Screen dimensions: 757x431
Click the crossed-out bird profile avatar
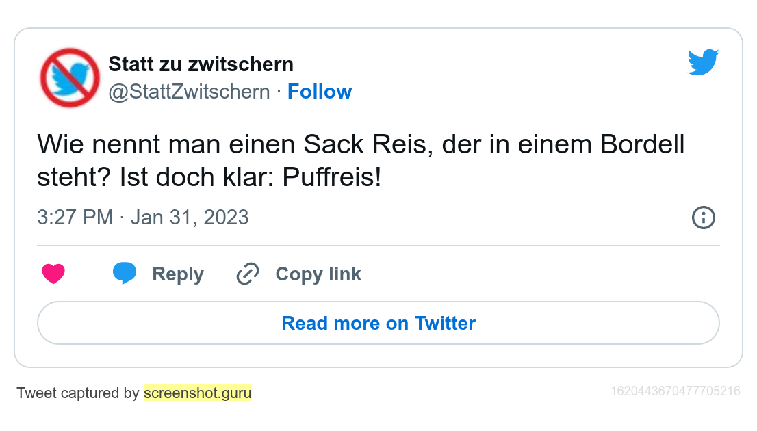[70, 77]
